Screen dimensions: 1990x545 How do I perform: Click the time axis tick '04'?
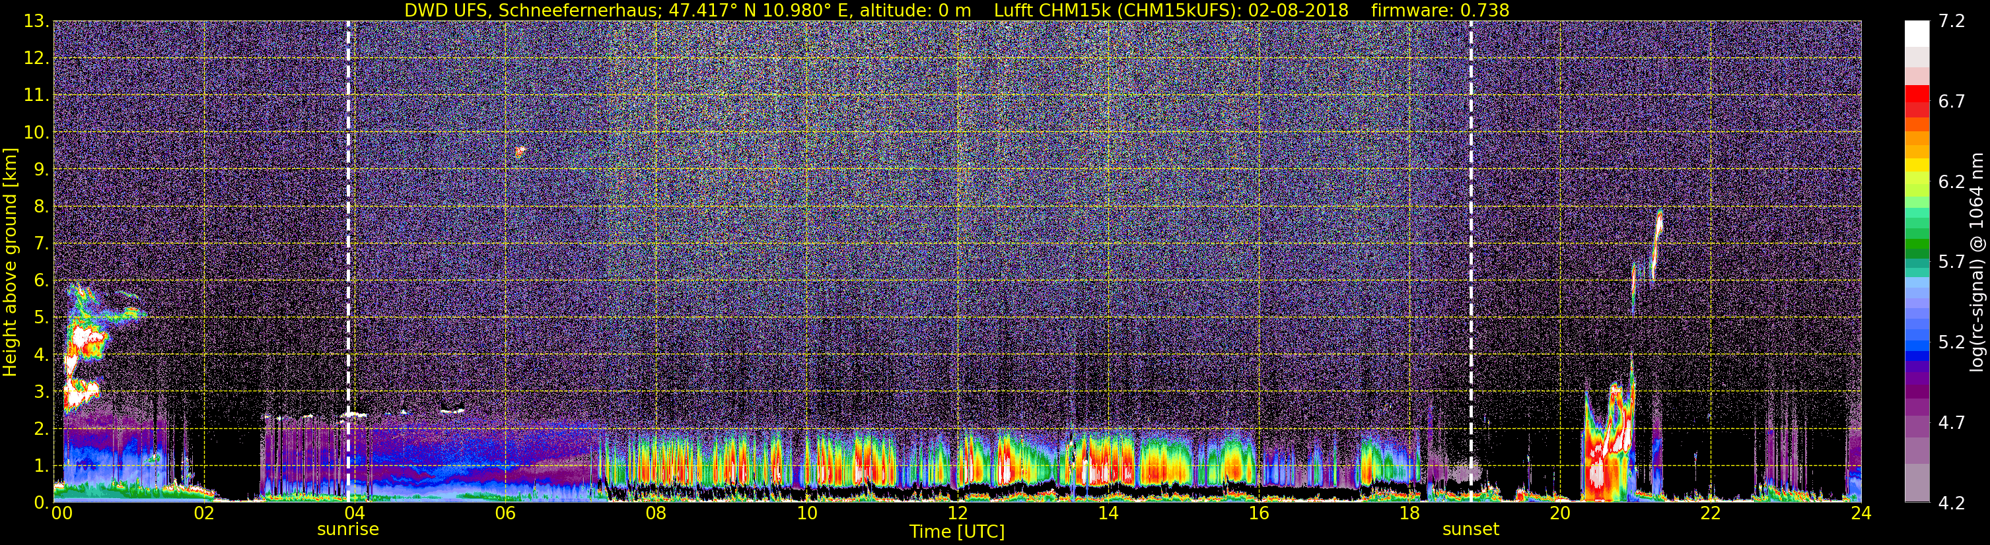[355, 513]
